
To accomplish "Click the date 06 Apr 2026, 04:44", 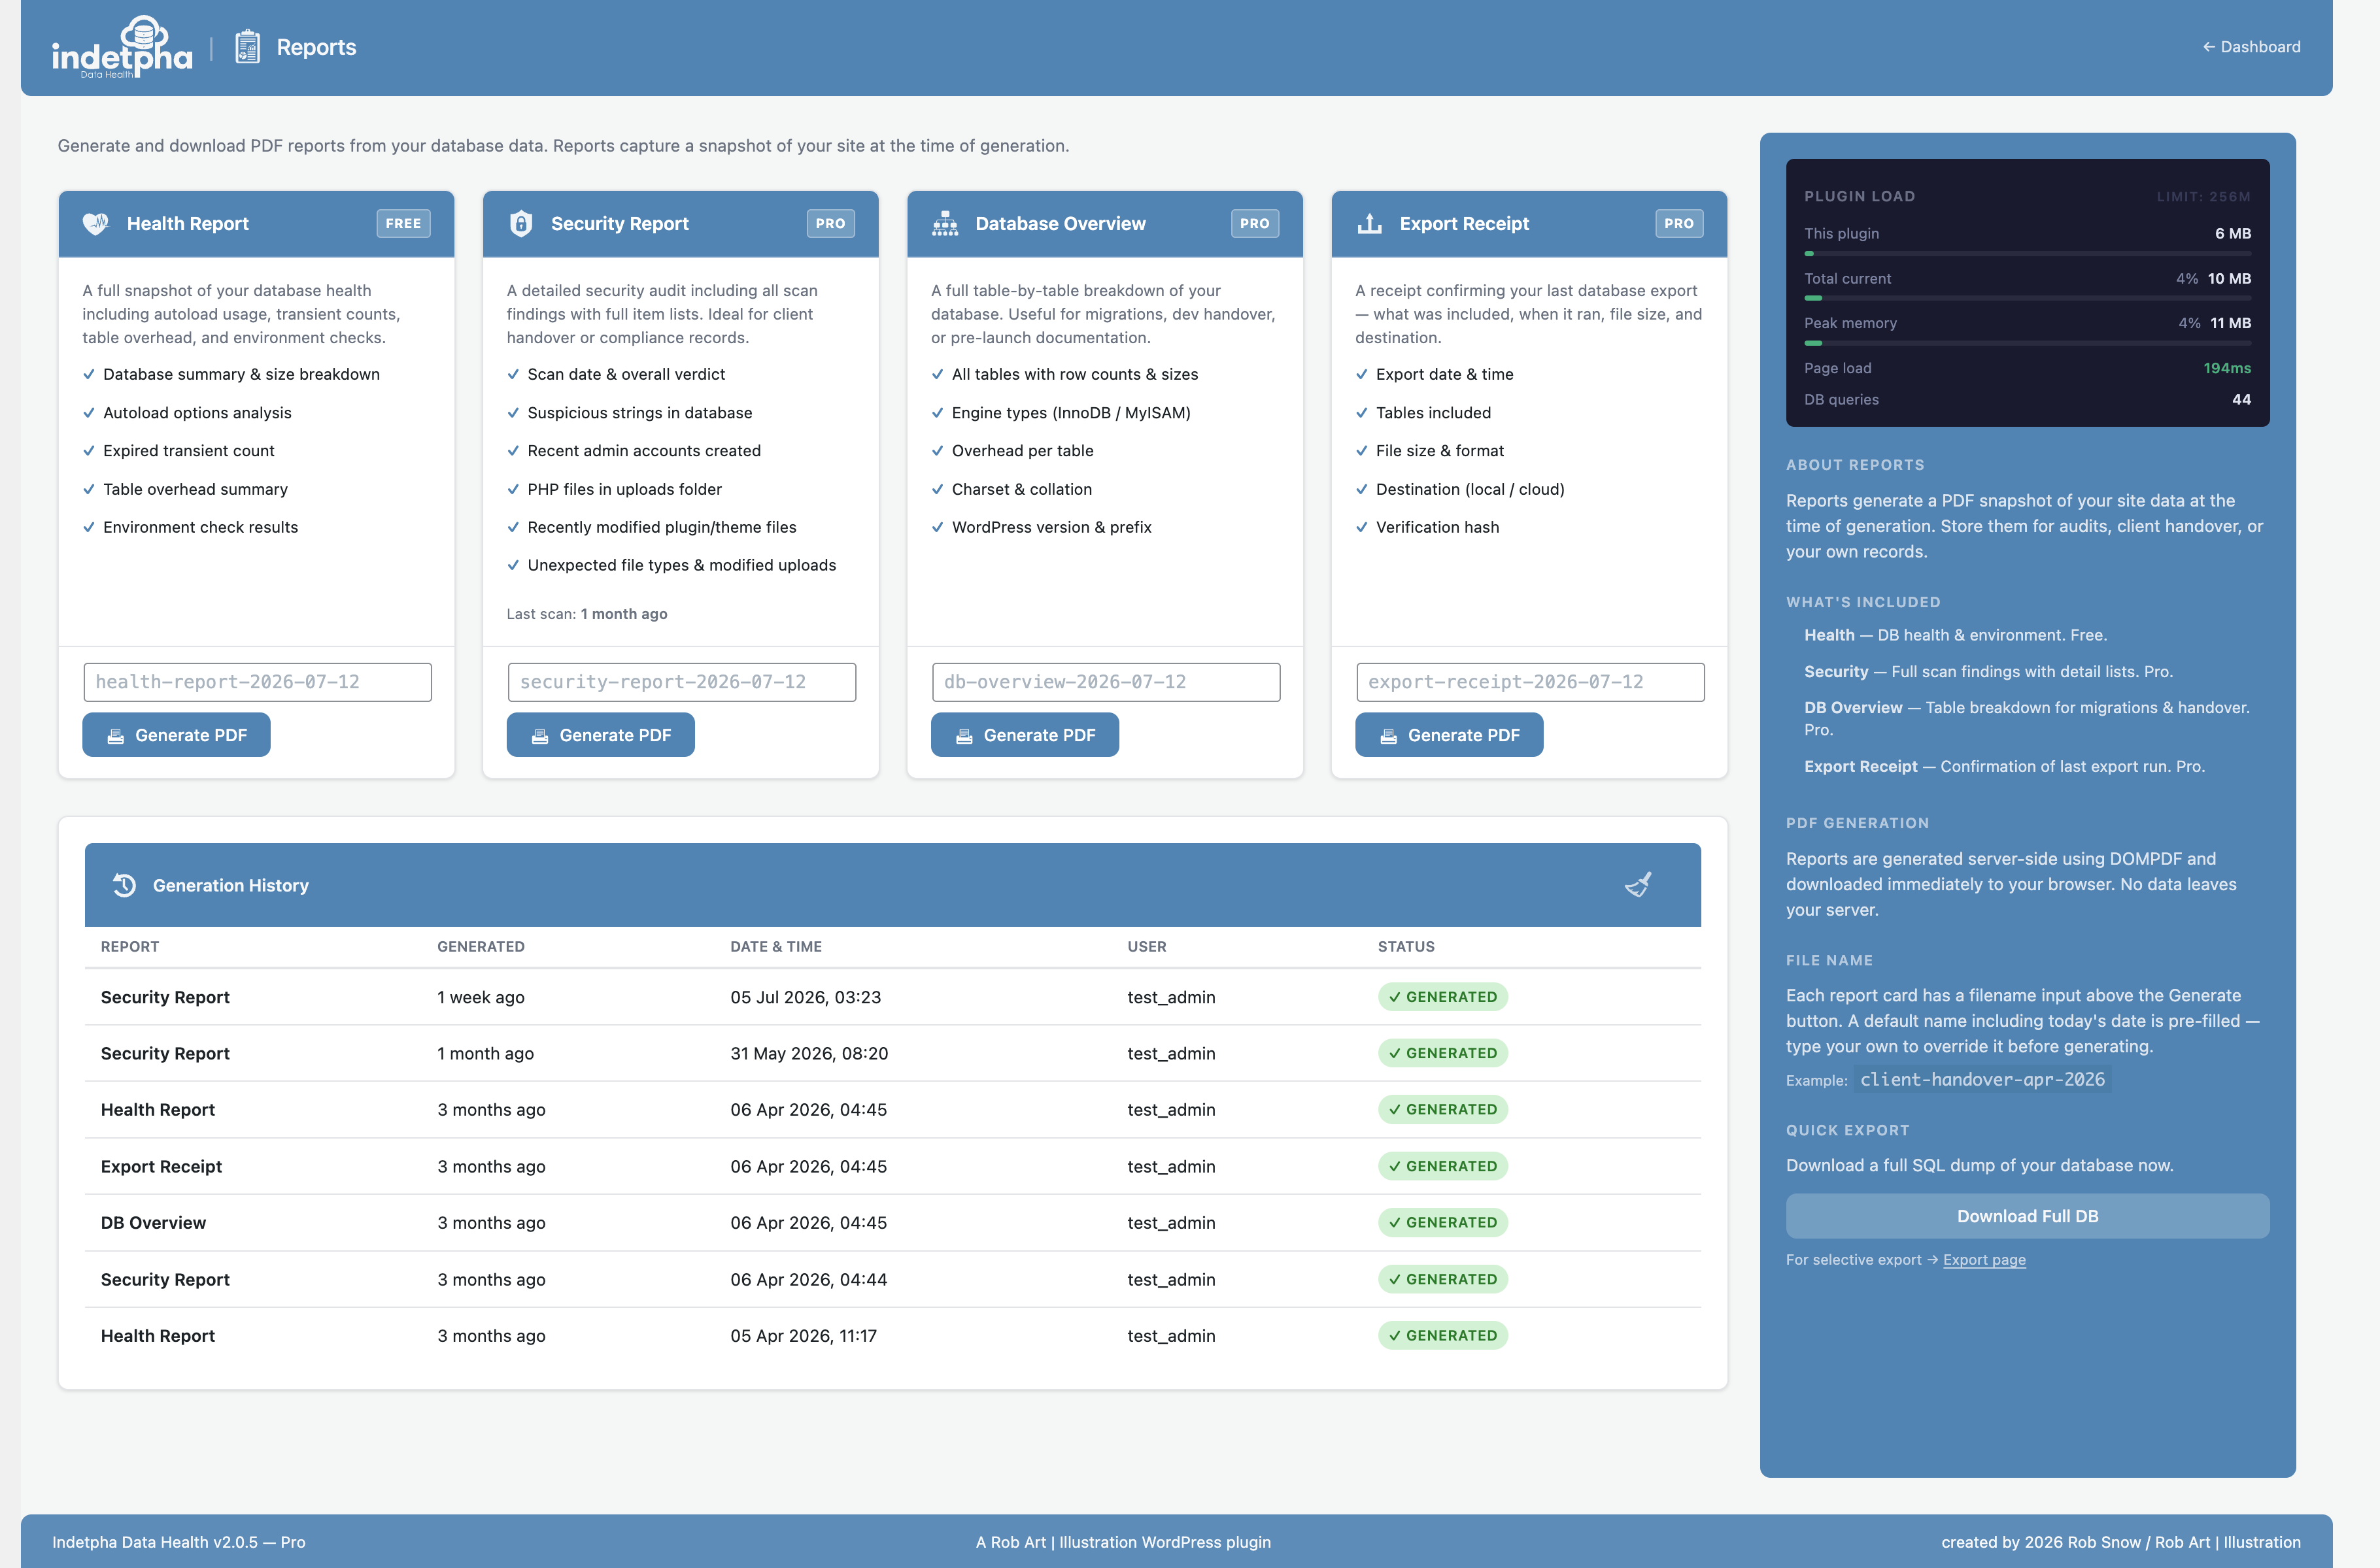I will tap(808, 1279).
